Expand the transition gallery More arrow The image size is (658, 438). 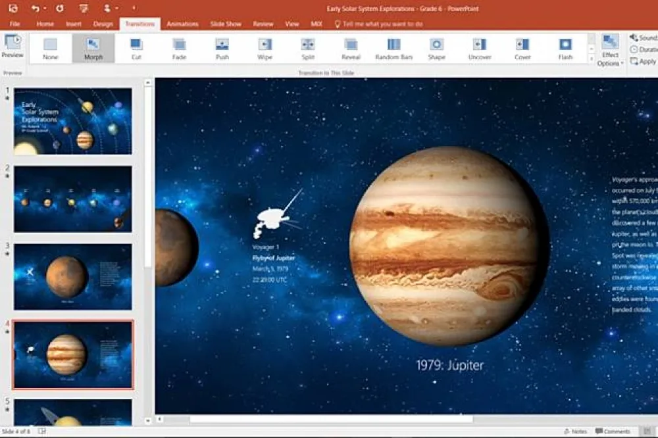[592, 59]
